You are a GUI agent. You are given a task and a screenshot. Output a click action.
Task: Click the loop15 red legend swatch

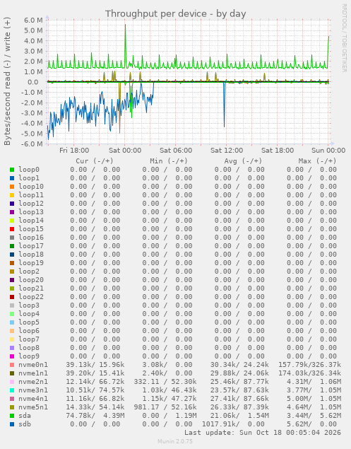click(12, 229)
